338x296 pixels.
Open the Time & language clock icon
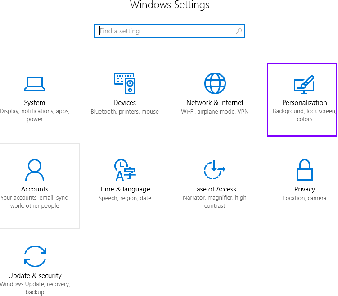125,170
